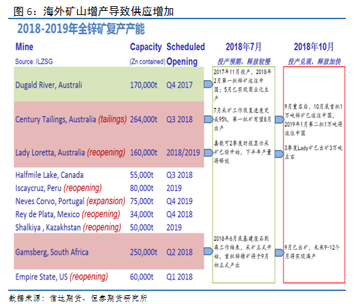Click the 'Q1 2018' opening date

180,277
